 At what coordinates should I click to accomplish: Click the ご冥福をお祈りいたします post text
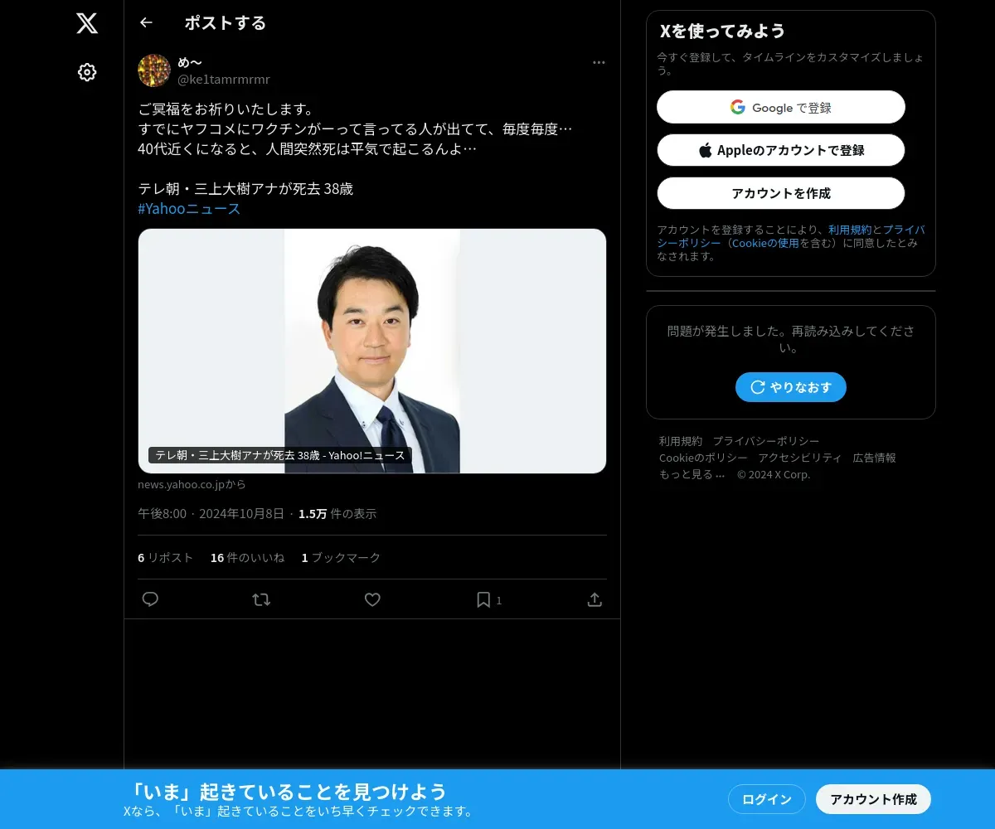click(225, 109)
